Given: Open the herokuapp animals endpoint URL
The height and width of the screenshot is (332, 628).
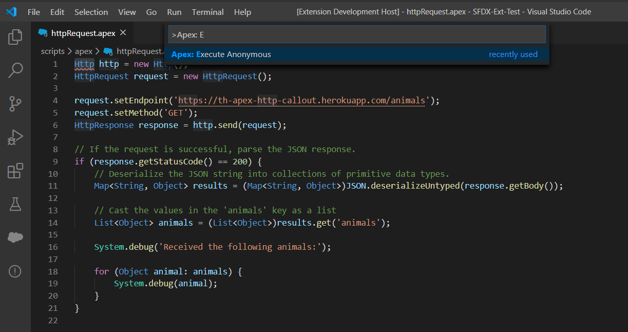Looking at the screenshot, I should [302, 101].
